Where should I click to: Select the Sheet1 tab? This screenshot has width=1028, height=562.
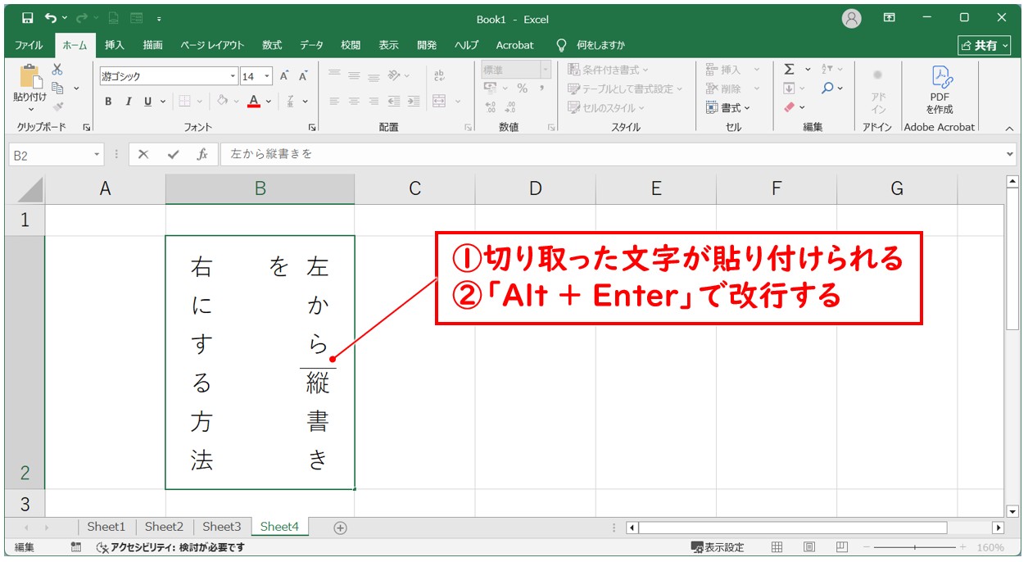coord(106,527)
